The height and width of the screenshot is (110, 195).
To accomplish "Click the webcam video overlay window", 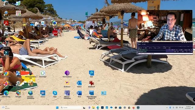I will (x=165, y=25).
